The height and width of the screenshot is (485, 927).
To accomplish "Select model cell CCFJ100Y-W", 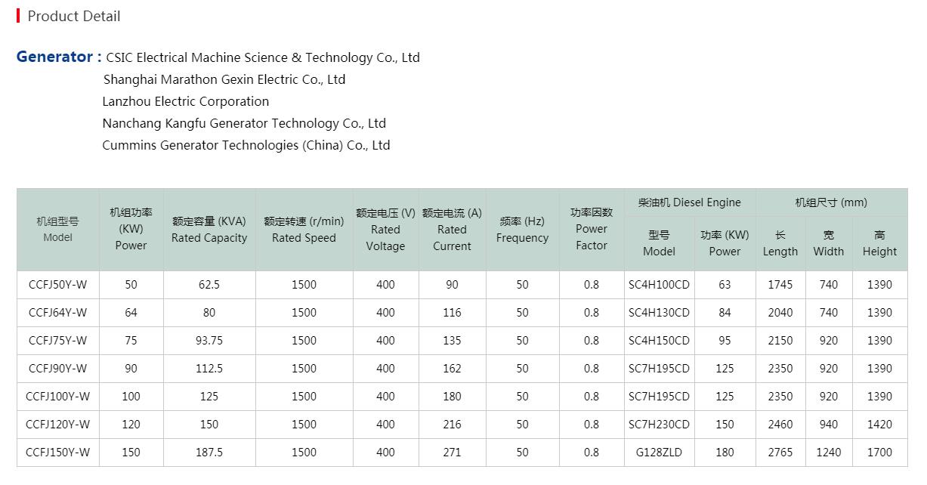I will (58, 397).
